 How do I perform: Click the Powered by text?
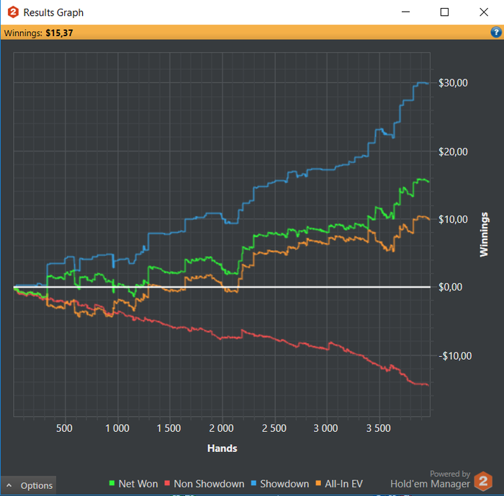click(450, 474)
